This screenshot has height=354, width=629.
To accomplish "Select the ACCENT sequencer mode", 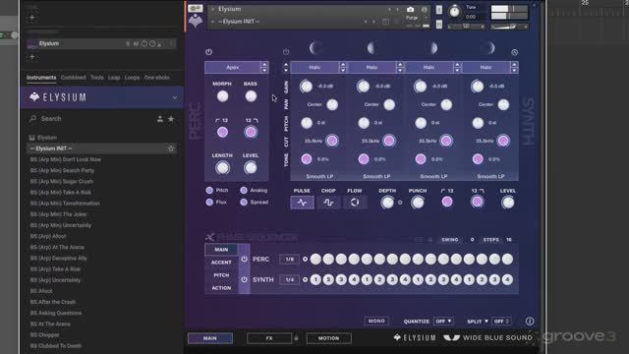I will pos(221,263).
